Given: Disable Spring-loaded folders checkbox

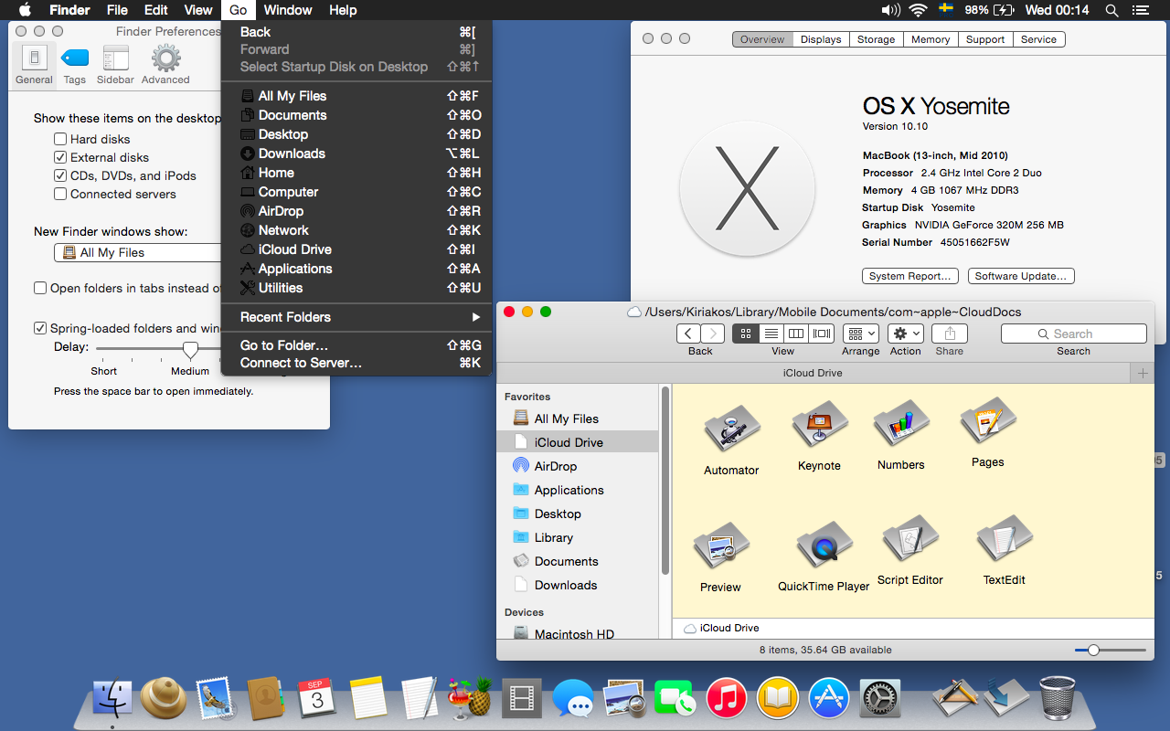Looking at the screenshot, I should pyautogui.click(x=40, y=328).
